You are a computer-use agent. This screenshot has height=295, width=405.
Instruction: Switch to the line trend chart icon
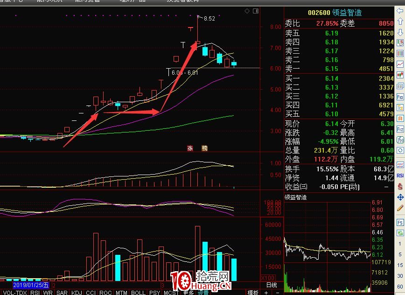400,64
